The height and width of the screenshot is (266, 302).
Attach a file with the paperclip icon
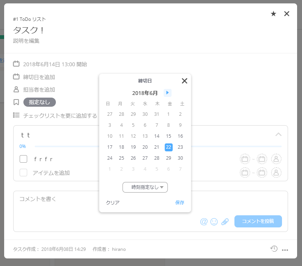click(225, 222)
